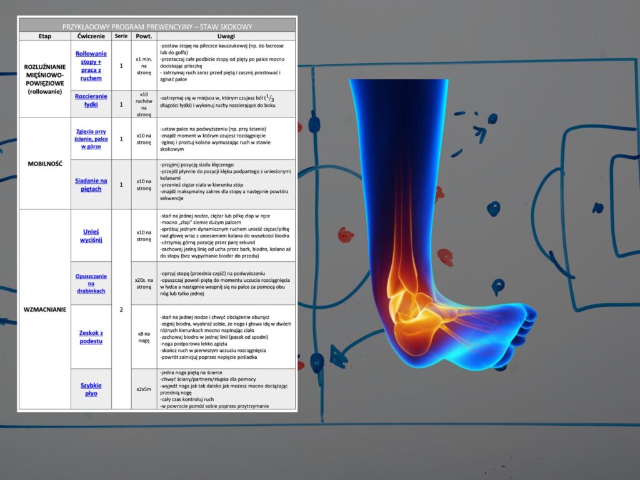Click the Serie column header
The image size is (640, 480).
(x=121, y=36)
